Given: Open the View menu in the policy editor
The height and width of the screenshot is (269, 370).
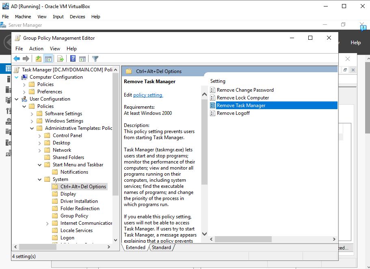Looking at the screenshot, I should pyautogui.click(x=55, y=49).
